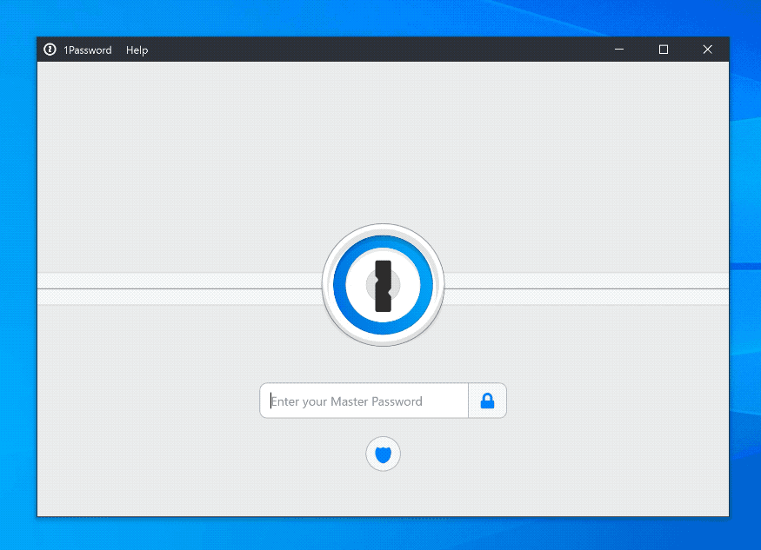
Task: Maximize the 1Password window
Action: point(664,50)
